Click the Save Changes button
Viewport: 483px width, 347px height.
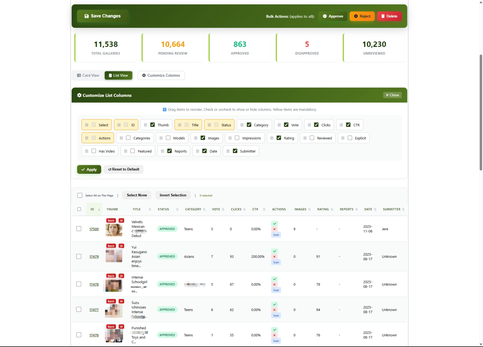pyautogui.click(x=103, y=16)
